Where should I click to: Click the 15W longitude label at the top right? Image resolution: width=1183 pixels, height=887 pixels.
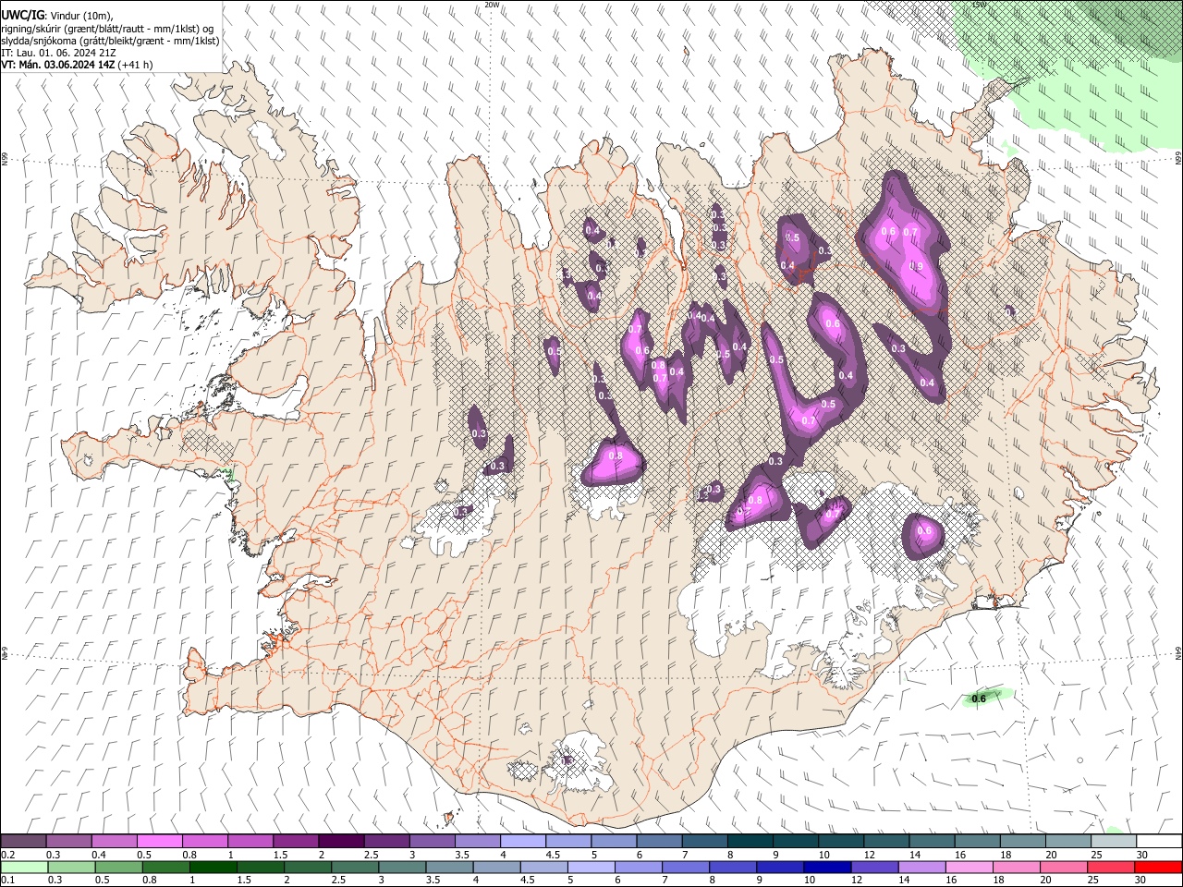click(979, 5)
